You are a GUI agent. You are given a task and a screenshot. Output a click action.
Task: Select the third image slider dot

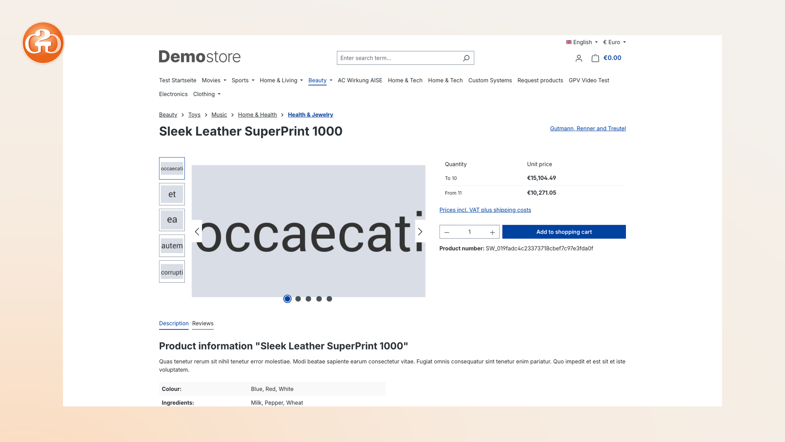pos(308,299)
